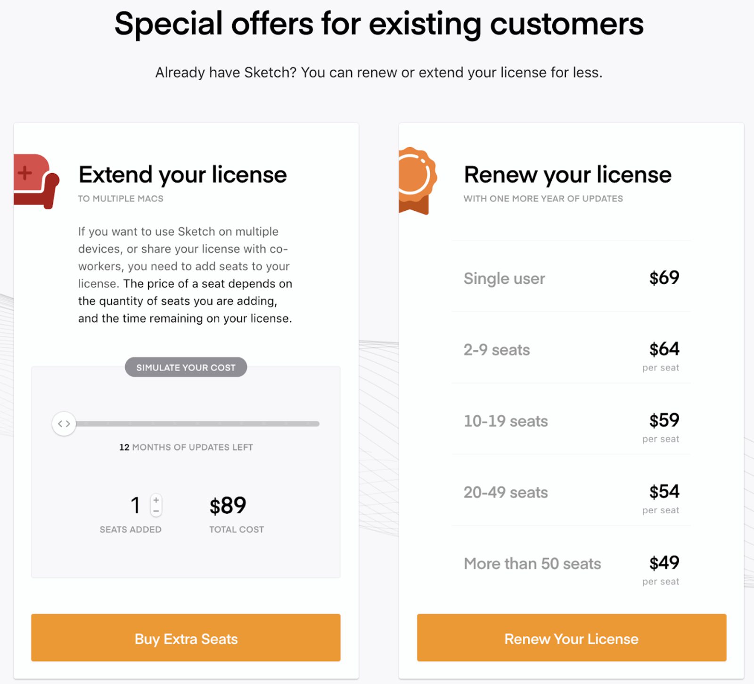Viewport: 754px width, 684px height.
Task: Click the Extend your license heading
Action: (183, 175)
